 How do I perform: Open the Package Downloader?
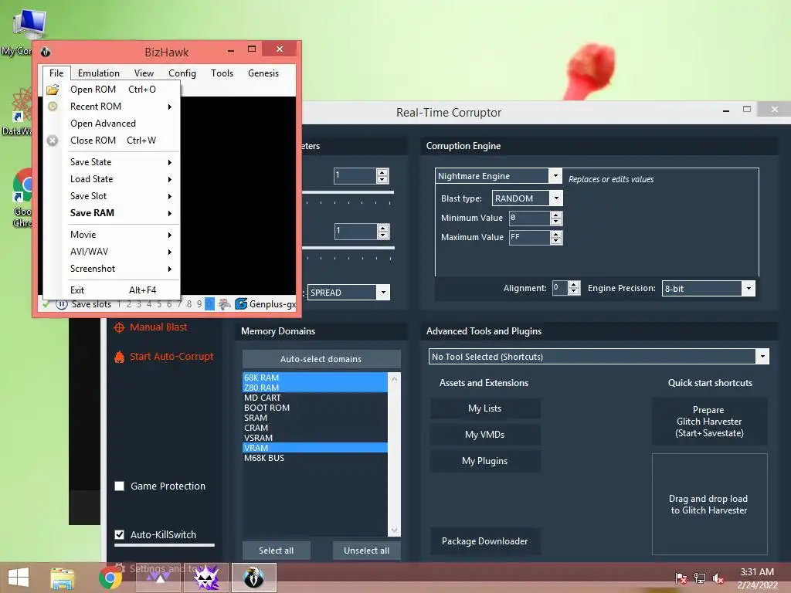tap(485, 541)
